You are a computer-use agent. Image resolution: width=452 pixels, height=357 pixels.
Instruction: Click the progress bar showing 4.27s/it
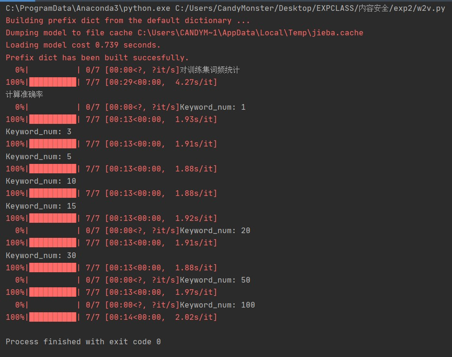[53, 82]
